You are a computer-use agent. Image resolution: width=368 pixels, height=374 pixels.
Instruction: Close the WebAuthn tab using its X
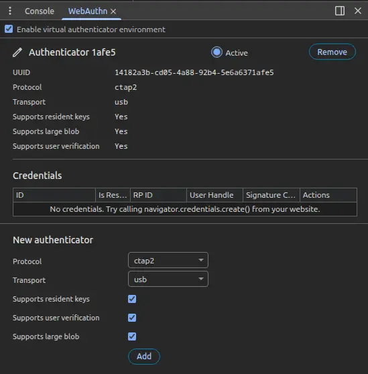pyautogui.click(x=113, y=11)
